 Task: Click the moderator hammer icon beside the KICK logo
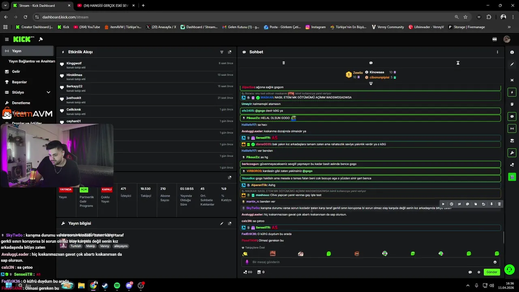(41, 39)
